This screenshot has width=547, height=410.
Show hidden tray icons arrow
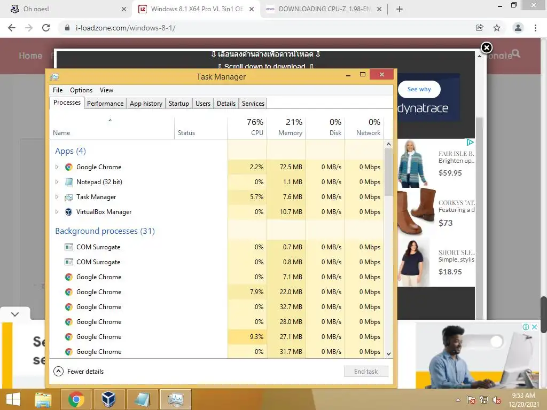point(458,400)
